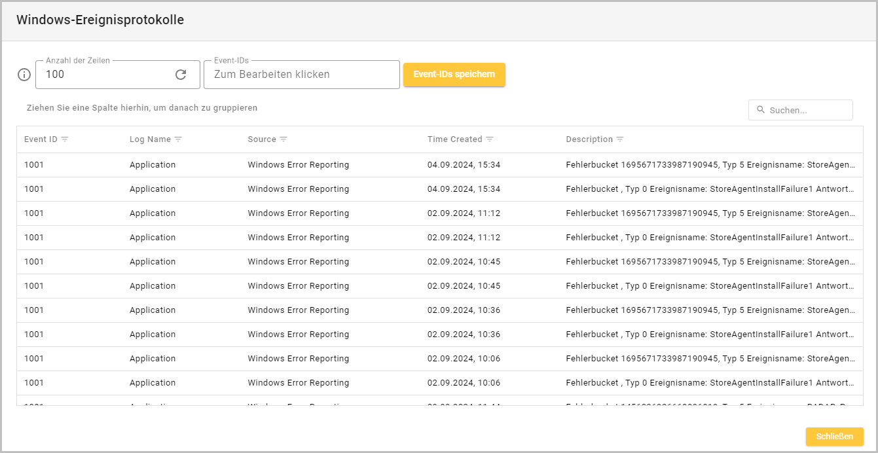
Task: Sort by the Time Created column header
Action: coord(454,139)
